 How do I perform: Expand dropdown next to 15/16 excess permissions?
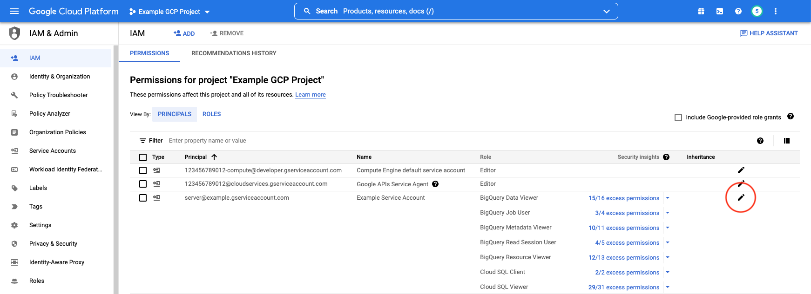coord(668,198)
